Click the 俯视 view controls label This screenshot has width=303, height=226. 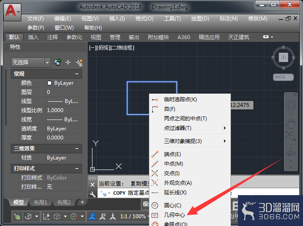click(x=103, y=48)
